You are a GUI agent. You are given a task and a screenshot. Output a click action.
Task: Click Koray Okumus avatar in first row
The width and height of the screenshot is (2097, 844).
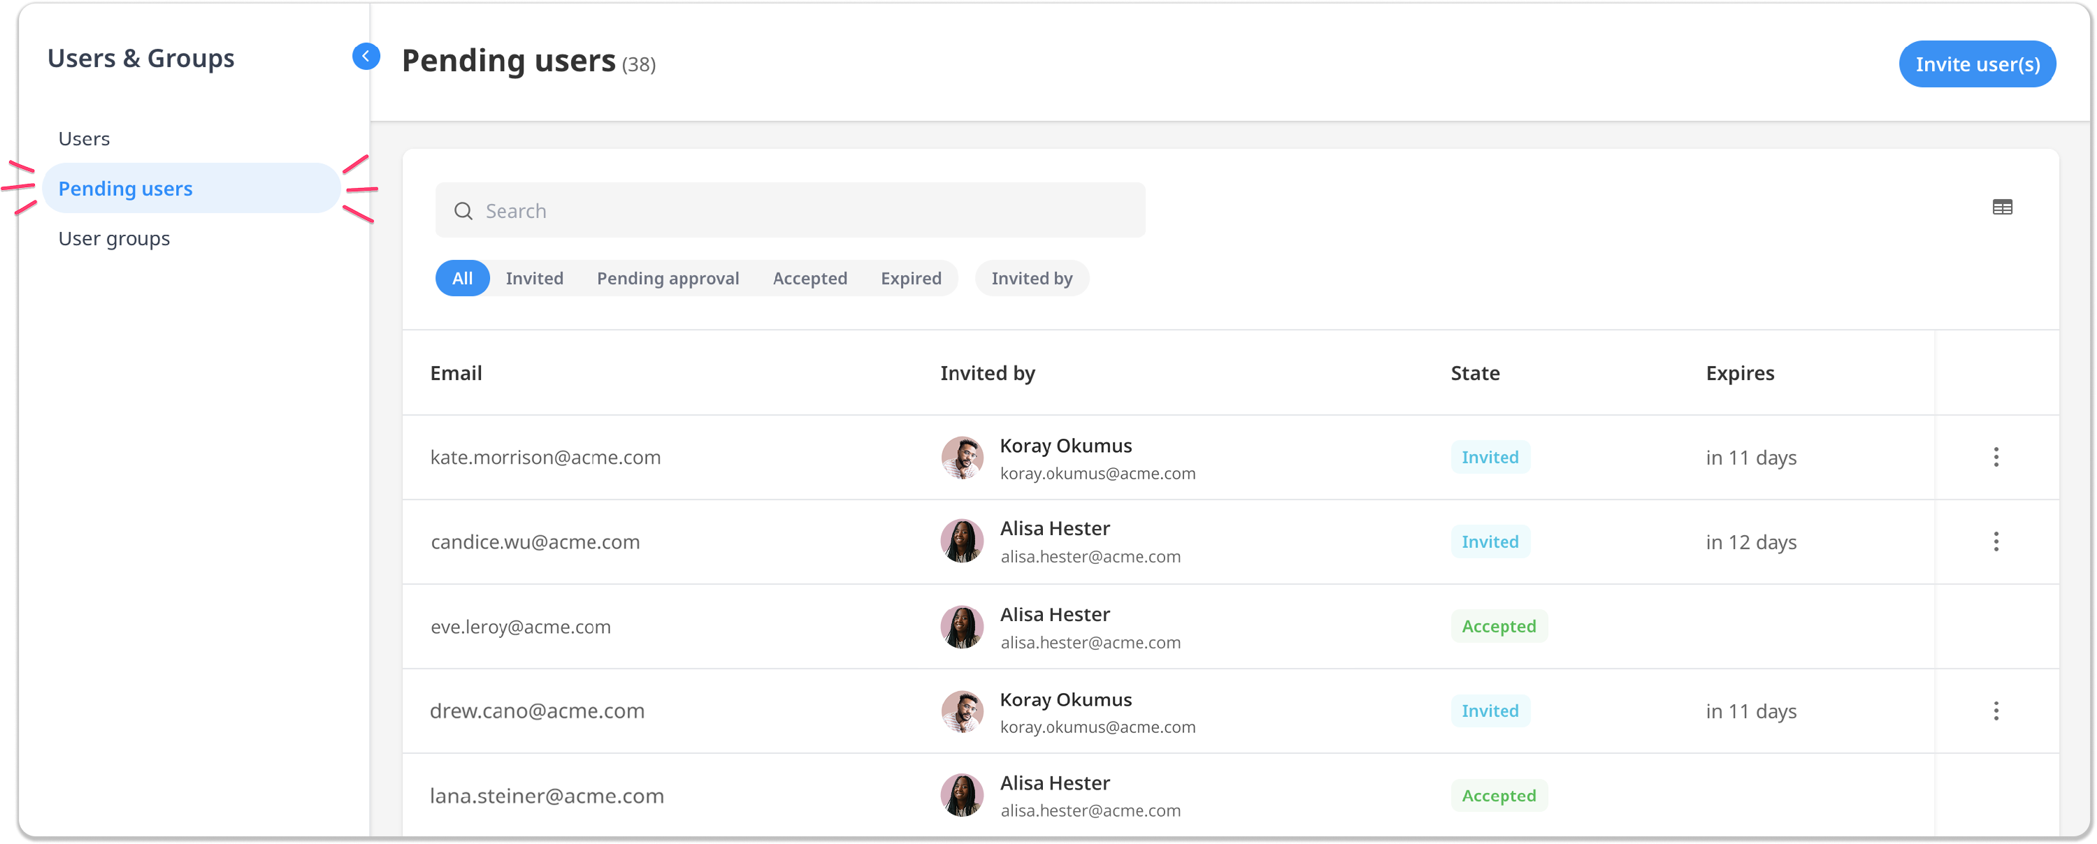coord(963,458)
